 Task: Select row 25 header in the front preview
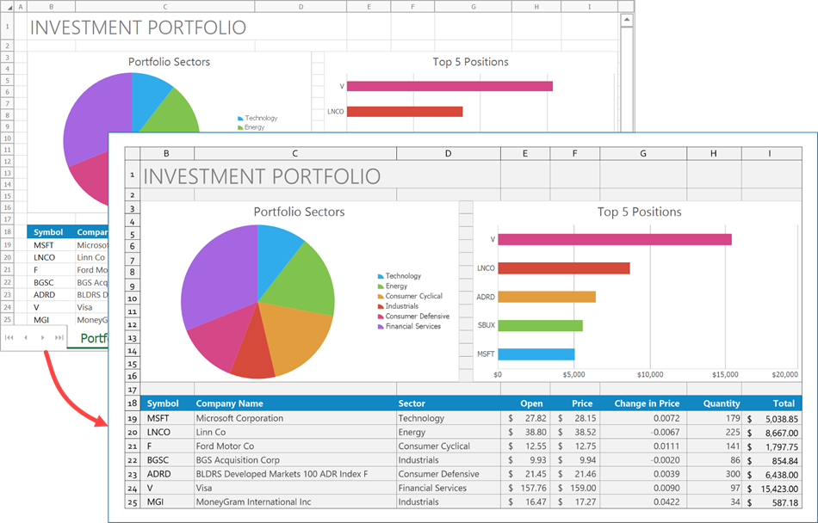point(132,502)
